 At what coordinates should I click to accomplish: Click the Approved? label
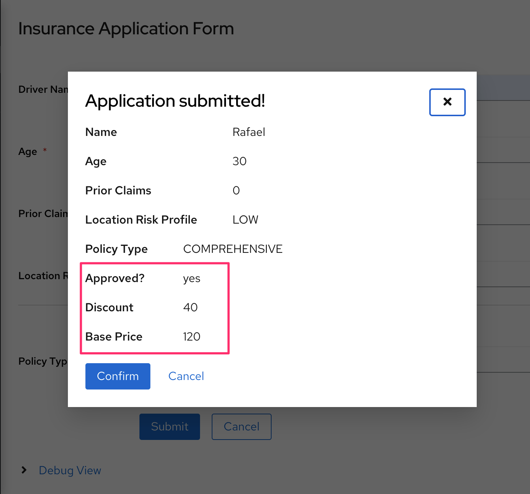(x=115, y=278)
